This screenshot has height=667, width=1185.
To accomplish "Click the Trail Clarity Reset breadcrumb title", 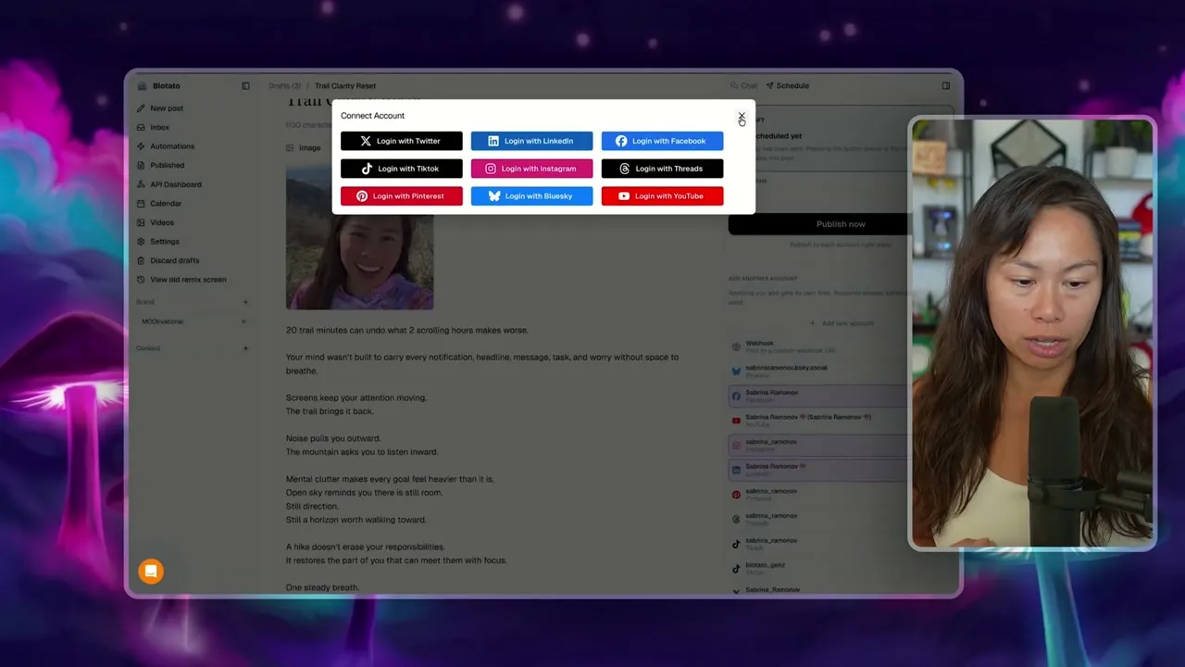I will click(345, 85).
